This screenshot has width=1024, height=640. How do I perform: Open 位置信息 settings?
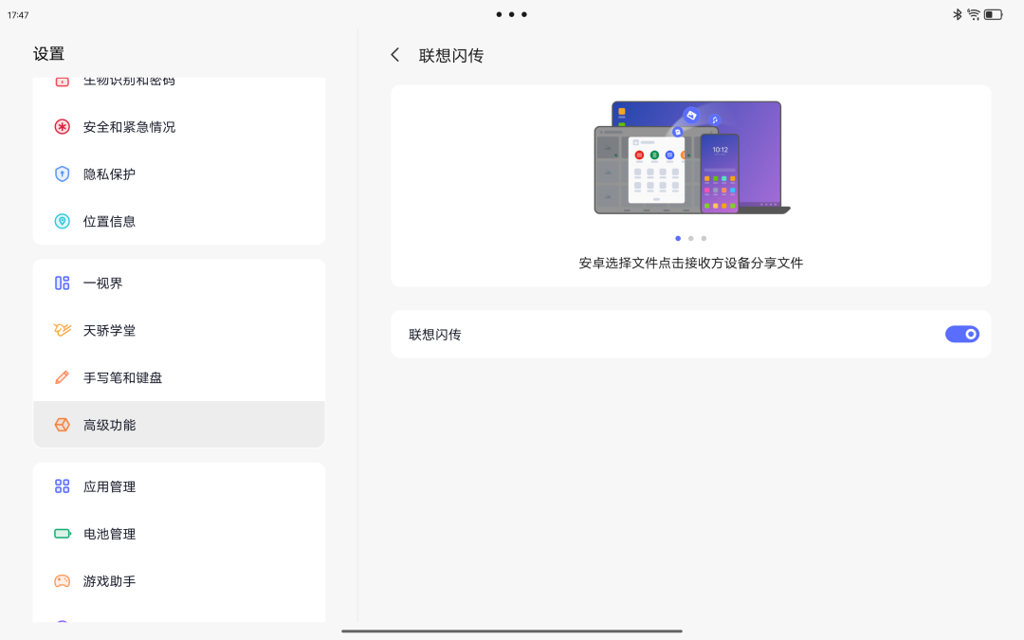[179, 221]
